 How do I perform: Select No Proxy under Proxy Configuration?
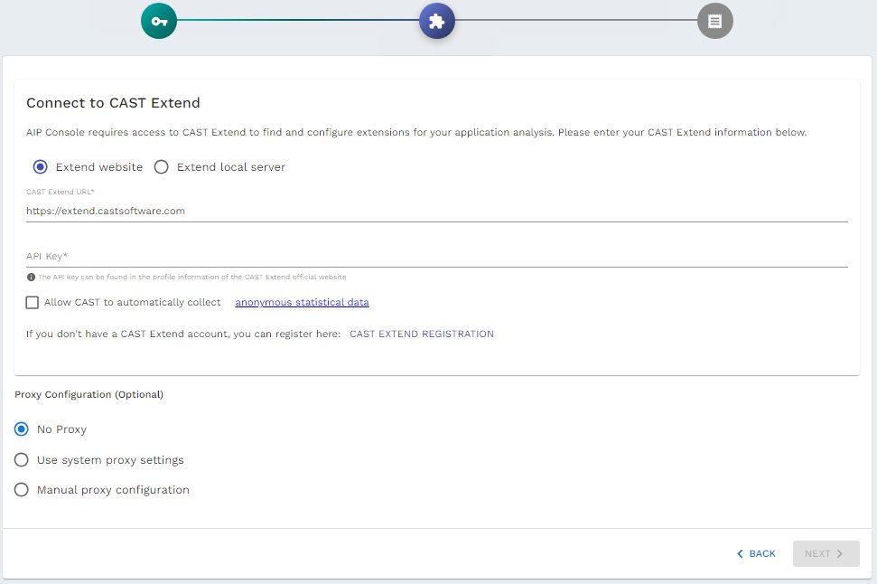pyautogui.click(x=21, y=429)
